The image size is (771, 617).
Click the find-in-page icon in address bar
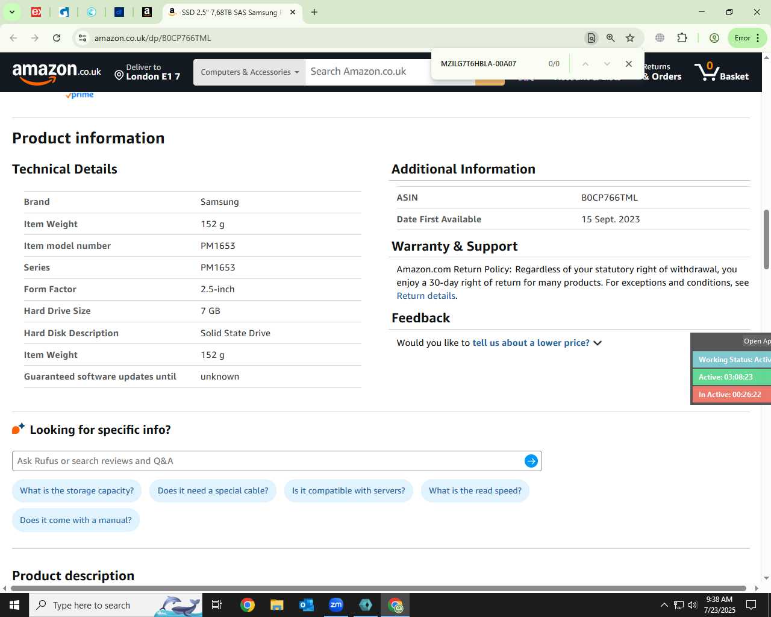592,38
